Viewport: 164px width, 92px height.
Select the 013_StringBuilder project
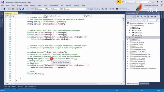tap(138, 66)
